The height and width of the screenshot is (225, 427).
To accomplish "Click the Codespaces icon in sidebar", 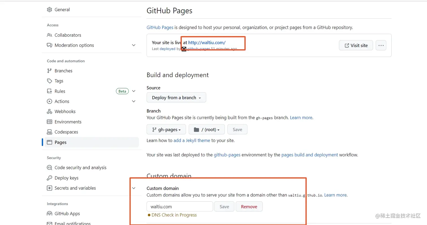I will click(x=49, y=132).
